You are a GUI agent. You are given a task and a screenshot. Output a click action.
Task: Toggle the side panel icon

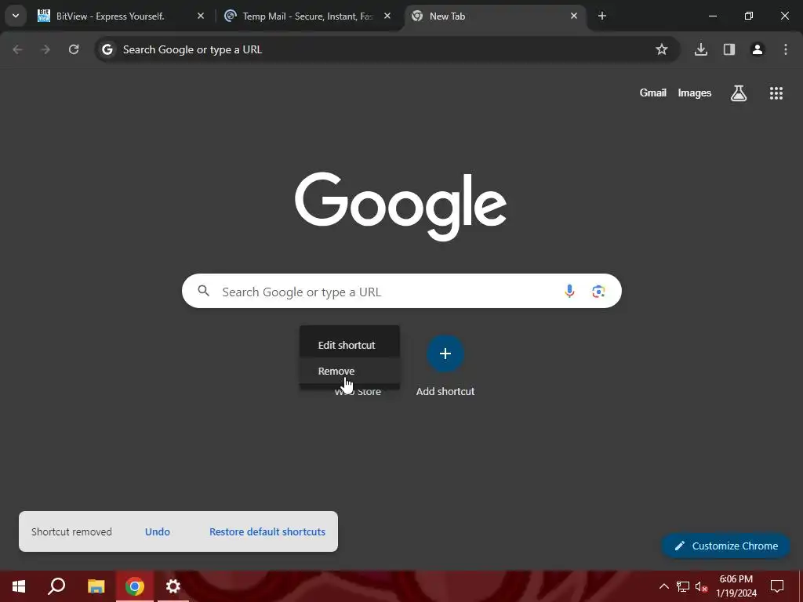(x=729, y=49)
